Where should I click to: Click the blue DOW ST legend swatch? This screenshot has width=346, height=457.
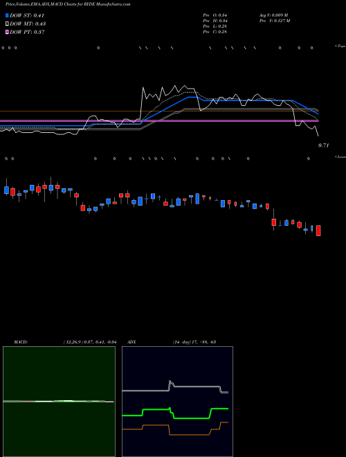click(7, 15)
